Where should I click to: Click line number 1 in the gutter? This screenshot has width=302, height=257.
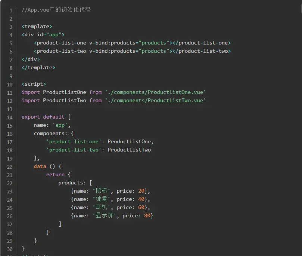pyautogui.click(x=11, y=10)
